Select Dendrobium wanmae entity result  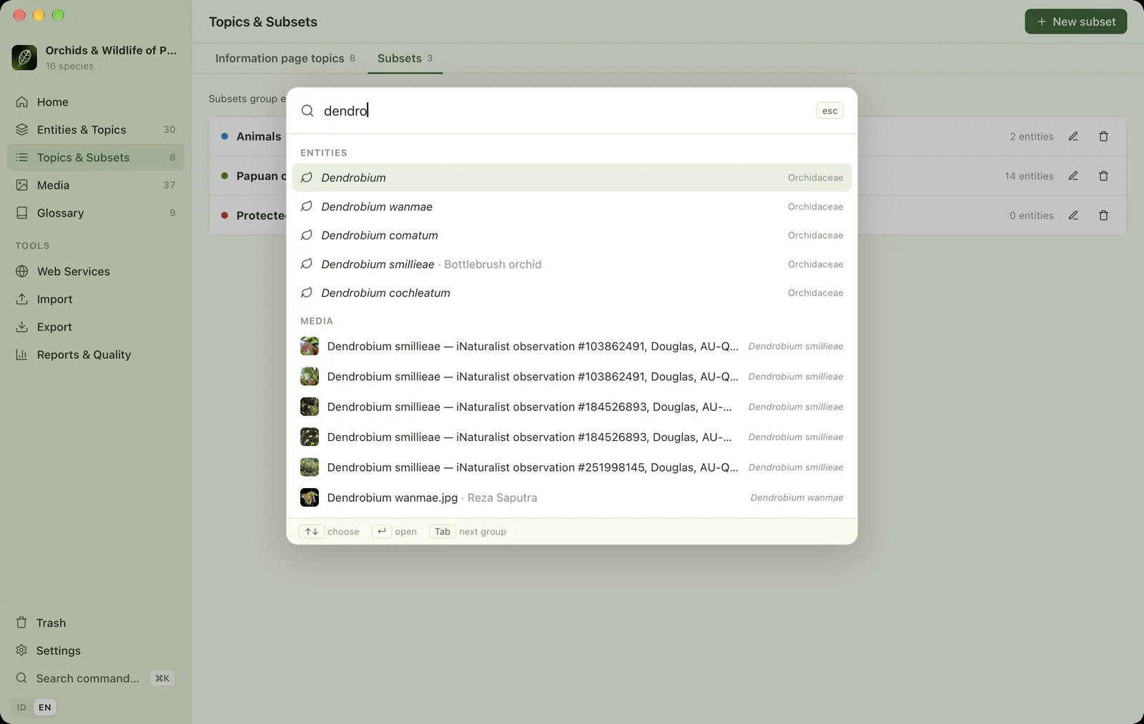[x=571, y=207]
